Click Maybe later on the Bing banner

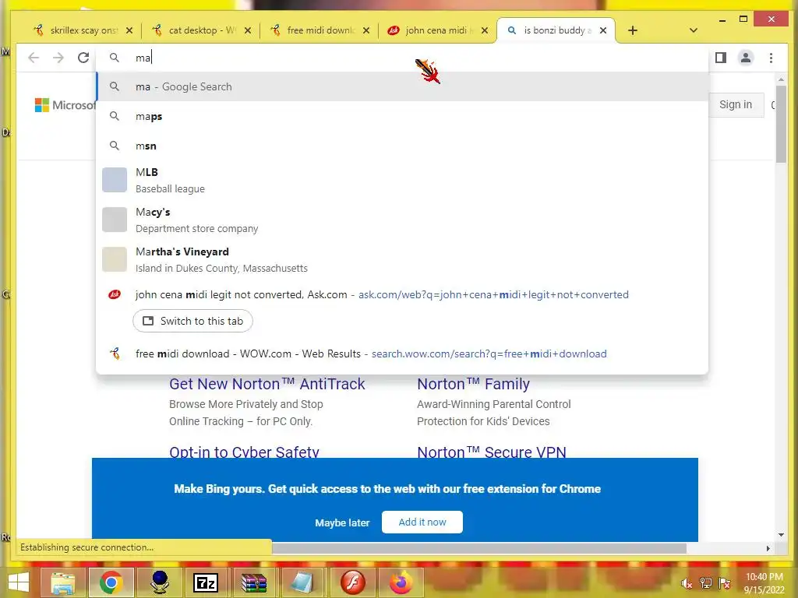pyautogui.click(x=342, y=522)
